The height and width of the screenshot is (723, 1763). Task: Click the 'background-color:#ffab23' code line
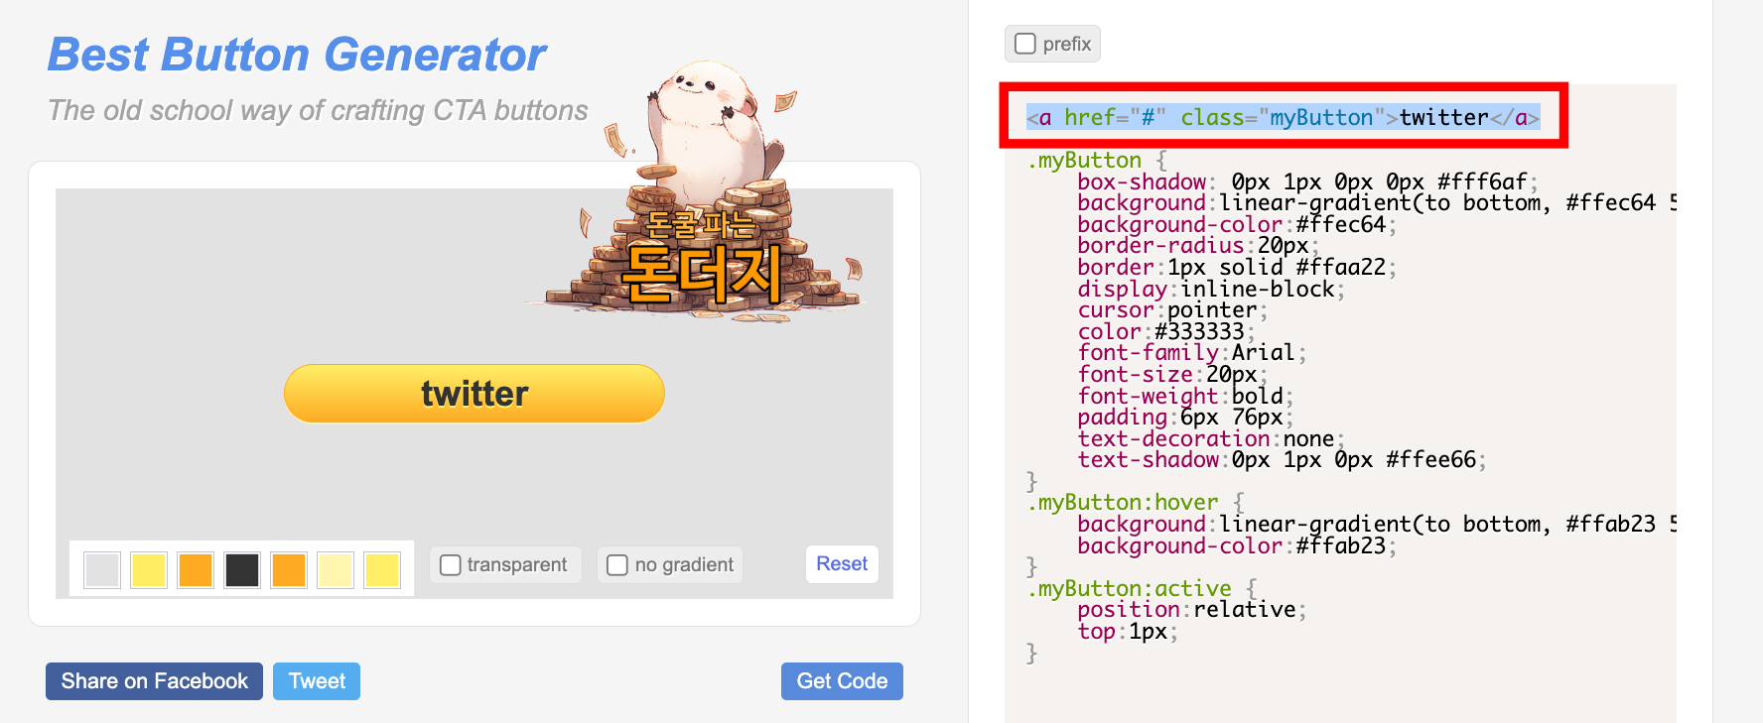click(1237, 545)
